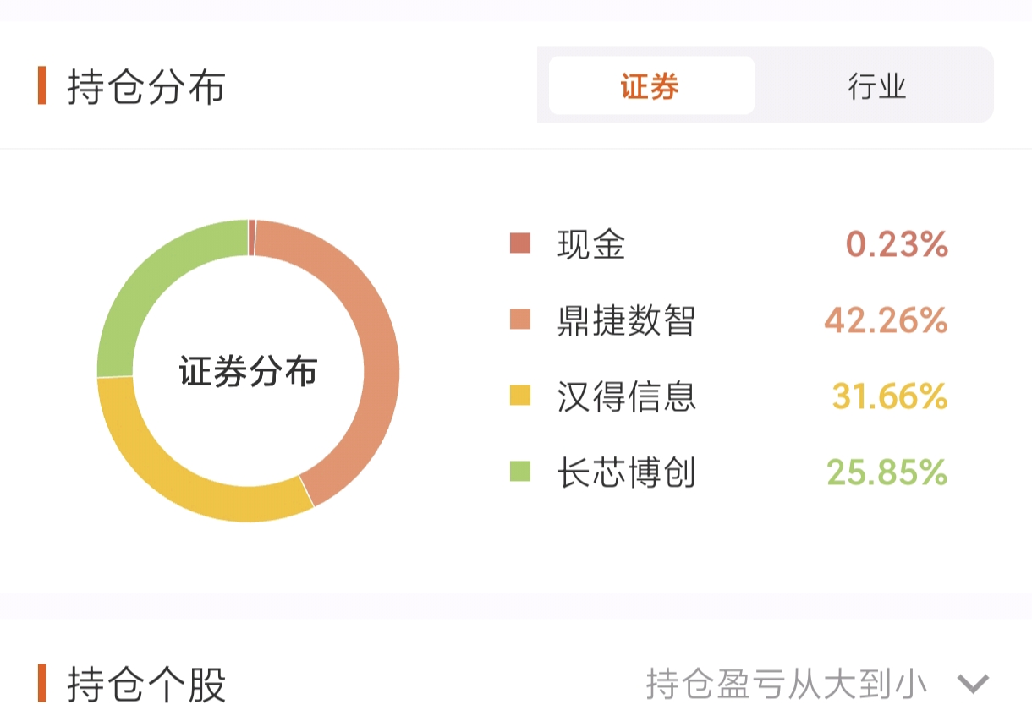The width and height of the screenshot is (1032, 721).
Task: Click the 持仓个股 section heading
Action: click(x=145, y=684)
